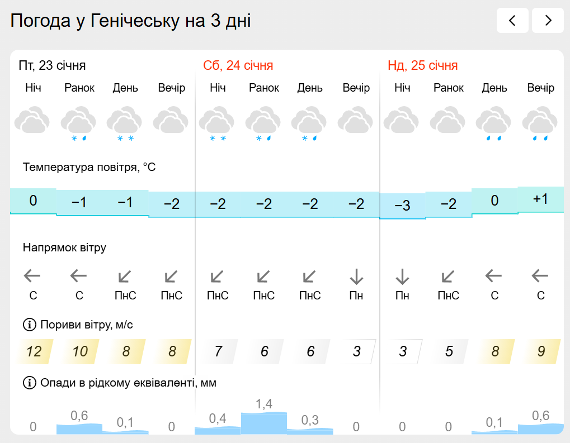Click Sunday morning northeast wind arrow
The image size is (570, 443).
[x=448, y=276]
